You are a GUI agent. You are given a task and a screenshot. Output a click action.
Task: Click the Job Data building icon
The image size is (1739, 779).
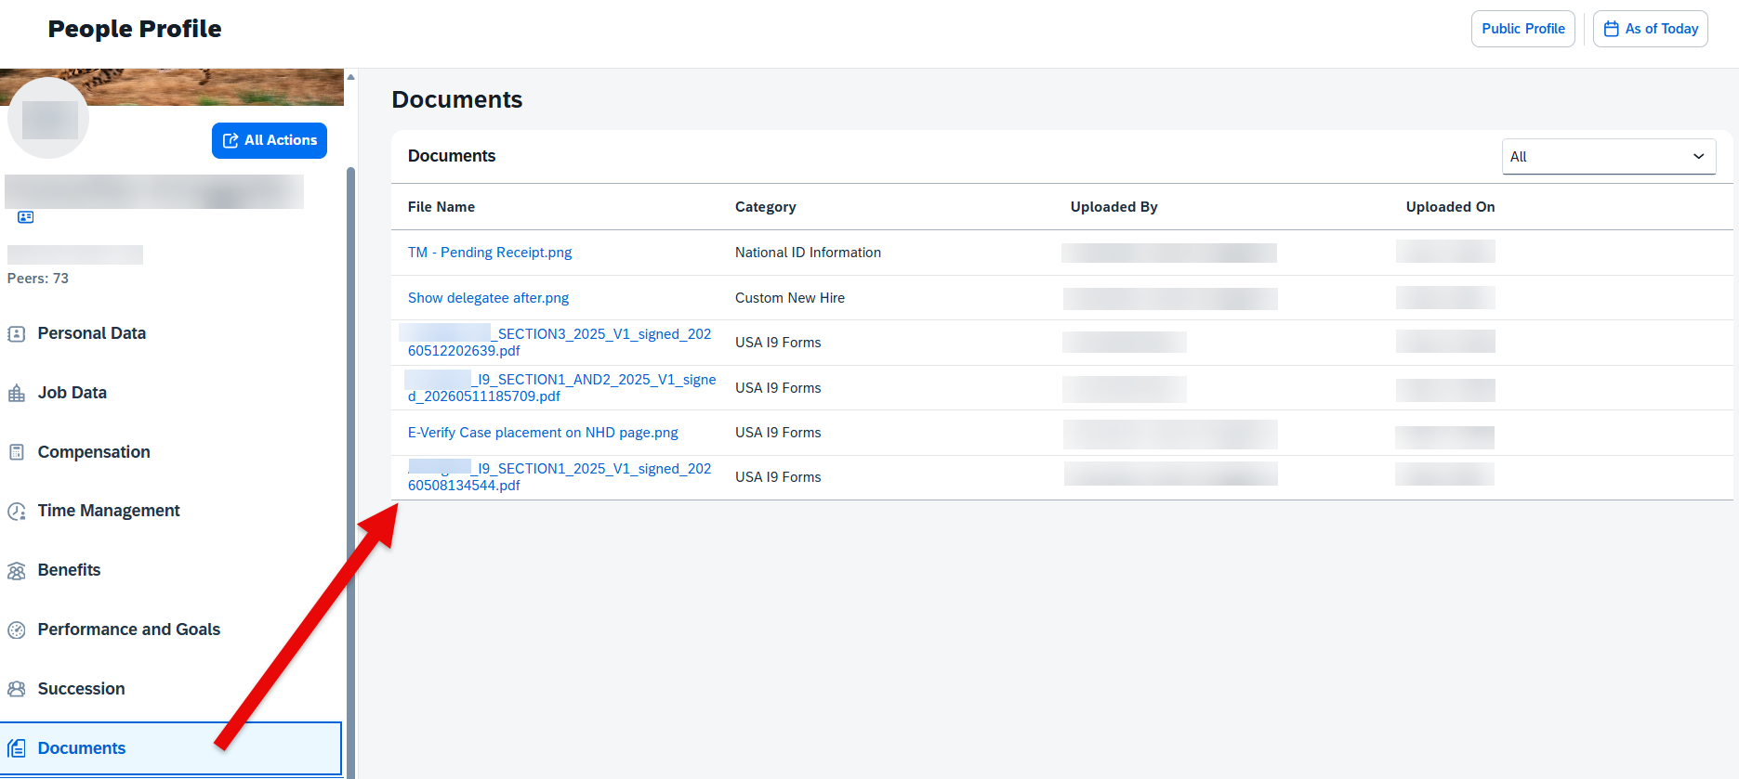tap(17, 394)
